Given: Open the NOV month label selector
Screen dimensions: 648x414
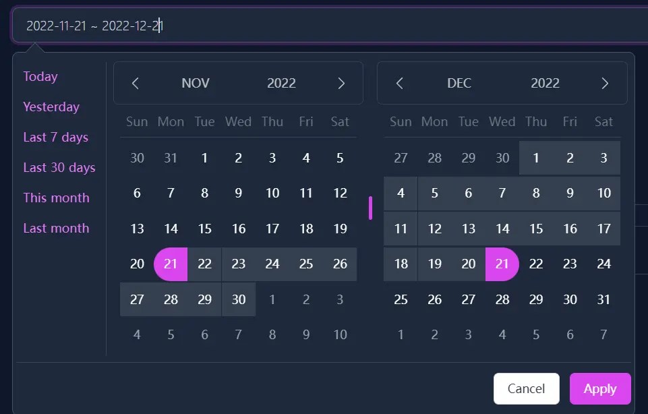Looking at the screenshot, I should (195, 83).
